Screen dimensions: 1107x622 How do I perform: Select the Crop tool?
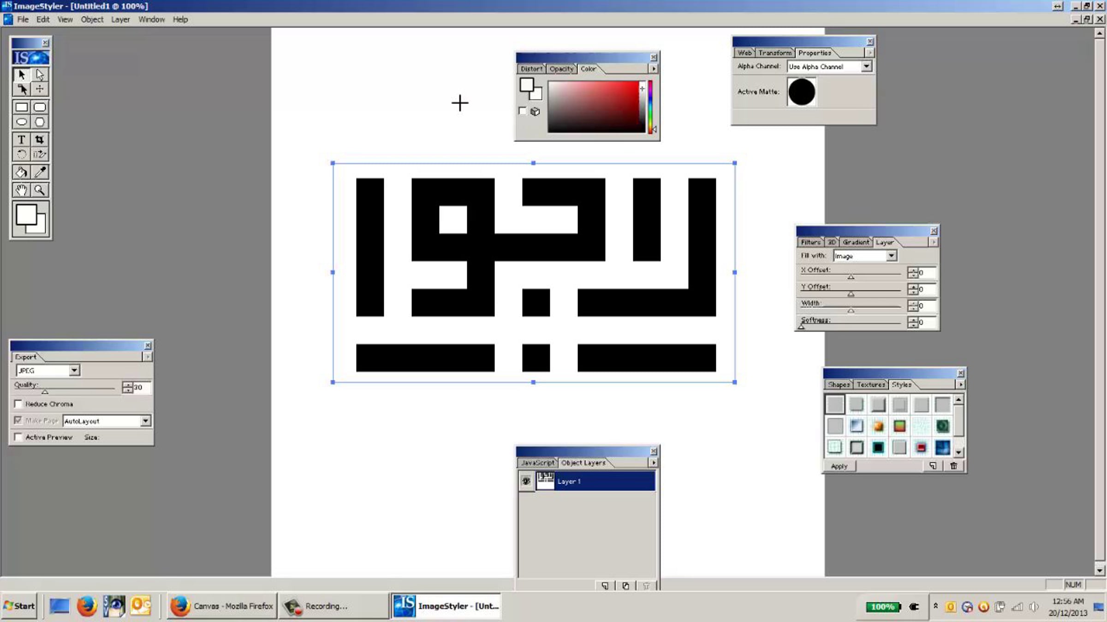40,140
